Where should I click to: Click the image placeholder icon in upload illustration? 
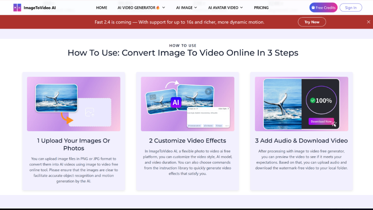(90, 113)
